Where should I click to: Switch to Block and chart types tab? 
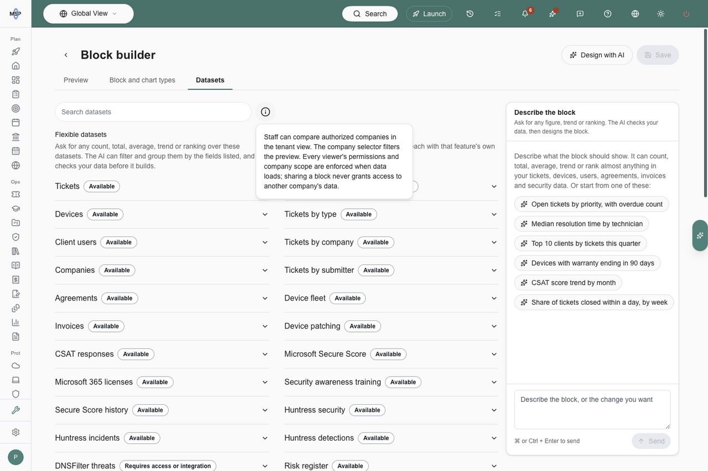pos(142,80)
